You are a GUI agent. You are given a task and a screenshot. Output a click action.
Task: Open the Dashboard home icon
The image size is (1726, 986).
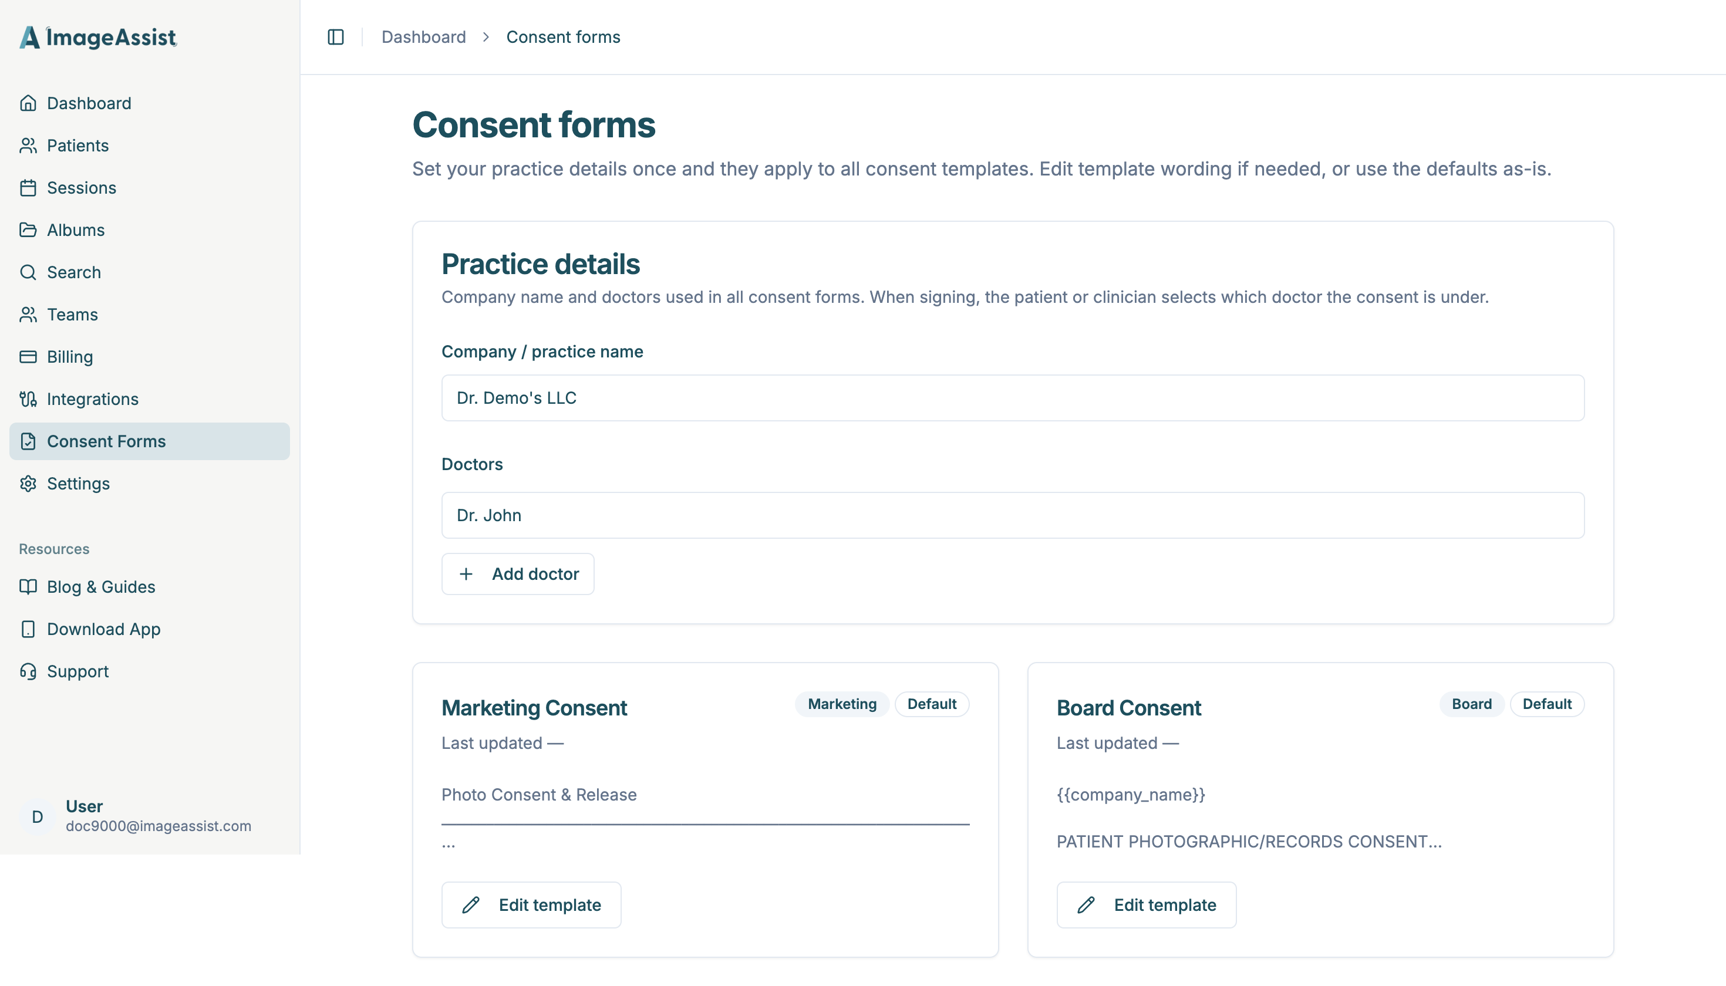click(x=28, y=103)
